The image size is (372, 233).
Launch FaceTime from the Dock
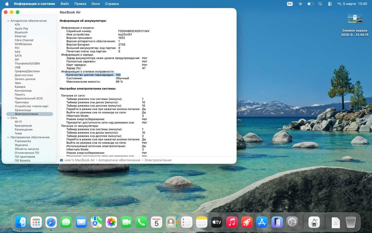(x=126, y=222)
